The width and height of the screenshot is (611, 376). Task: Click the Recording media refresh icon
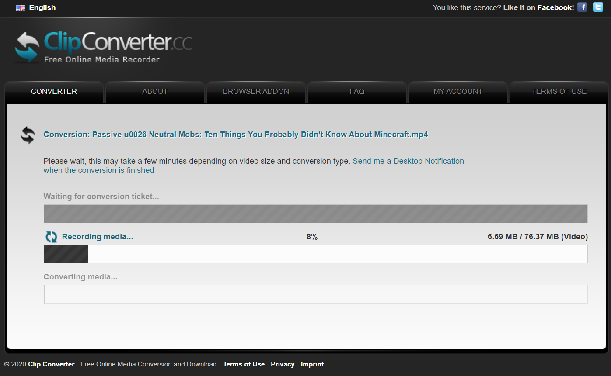point(51,237)
